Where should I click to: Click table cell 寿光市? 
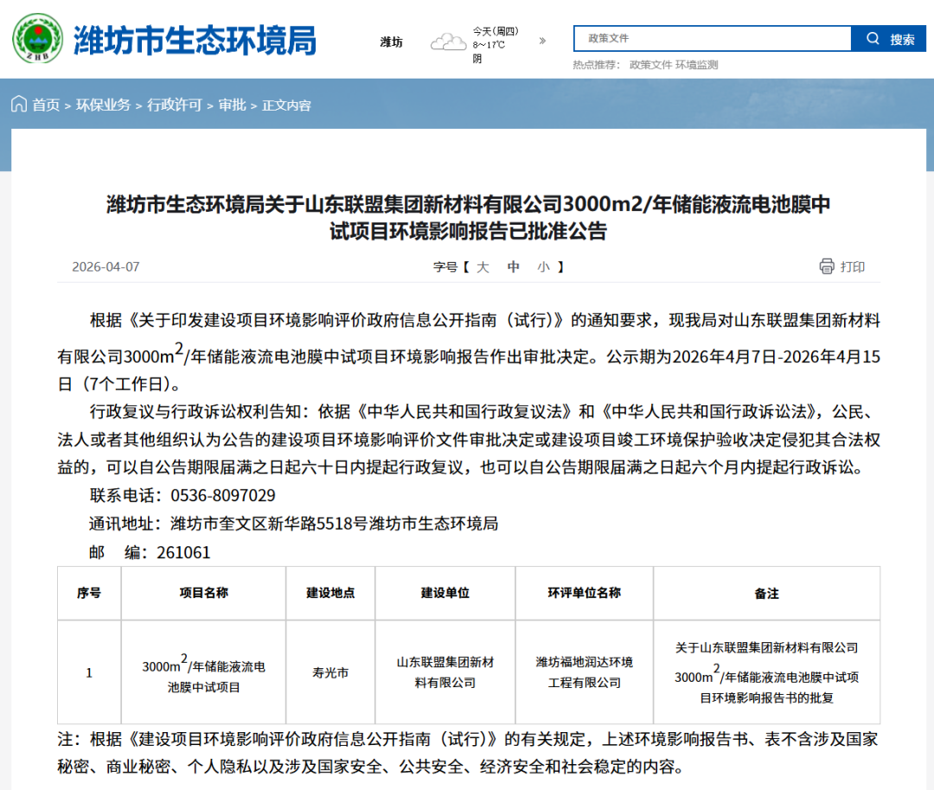point(330,672)
